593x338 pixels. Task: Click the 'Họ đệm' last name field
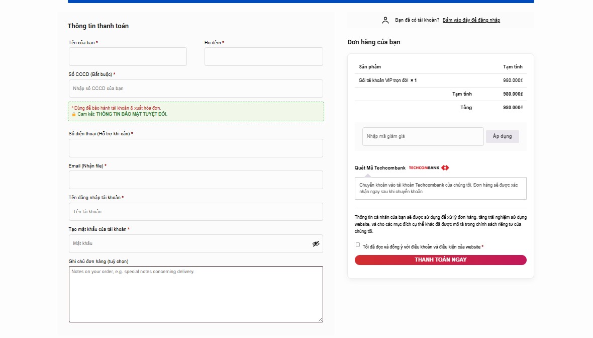tap(263, 56)
